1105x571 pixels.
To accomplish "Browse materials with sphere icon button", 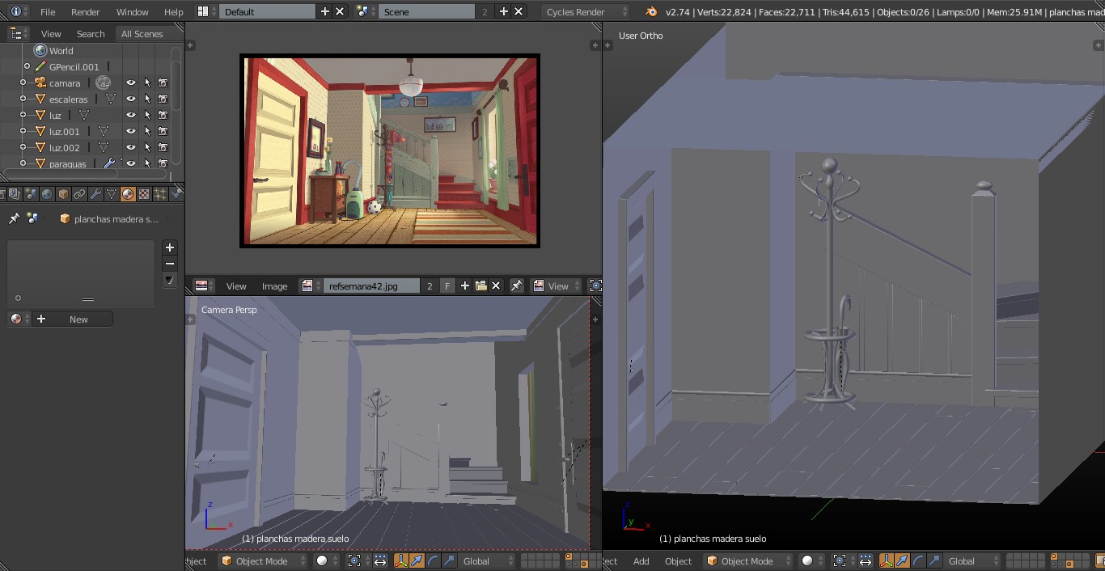I will (19, 319).
